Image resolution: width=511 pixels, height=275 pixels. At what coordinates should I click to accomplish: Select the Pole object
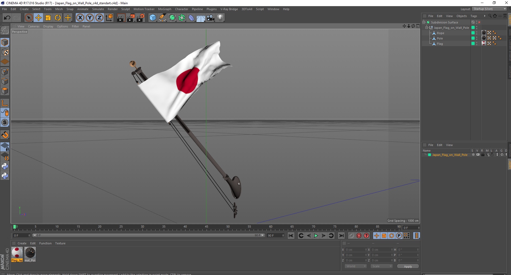coord(440,38)
